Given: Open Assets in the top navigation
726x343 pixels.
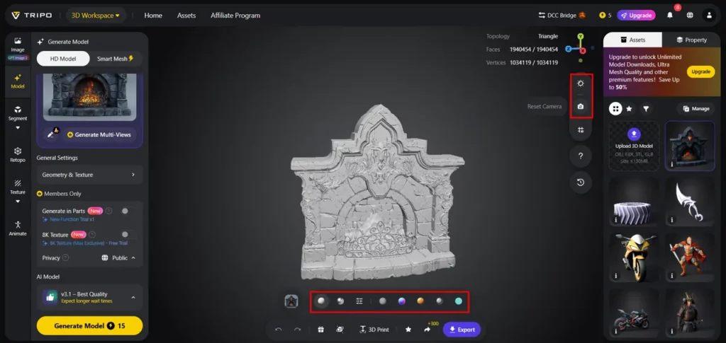Looking at the screenshot, I should (x=186, y=16).
